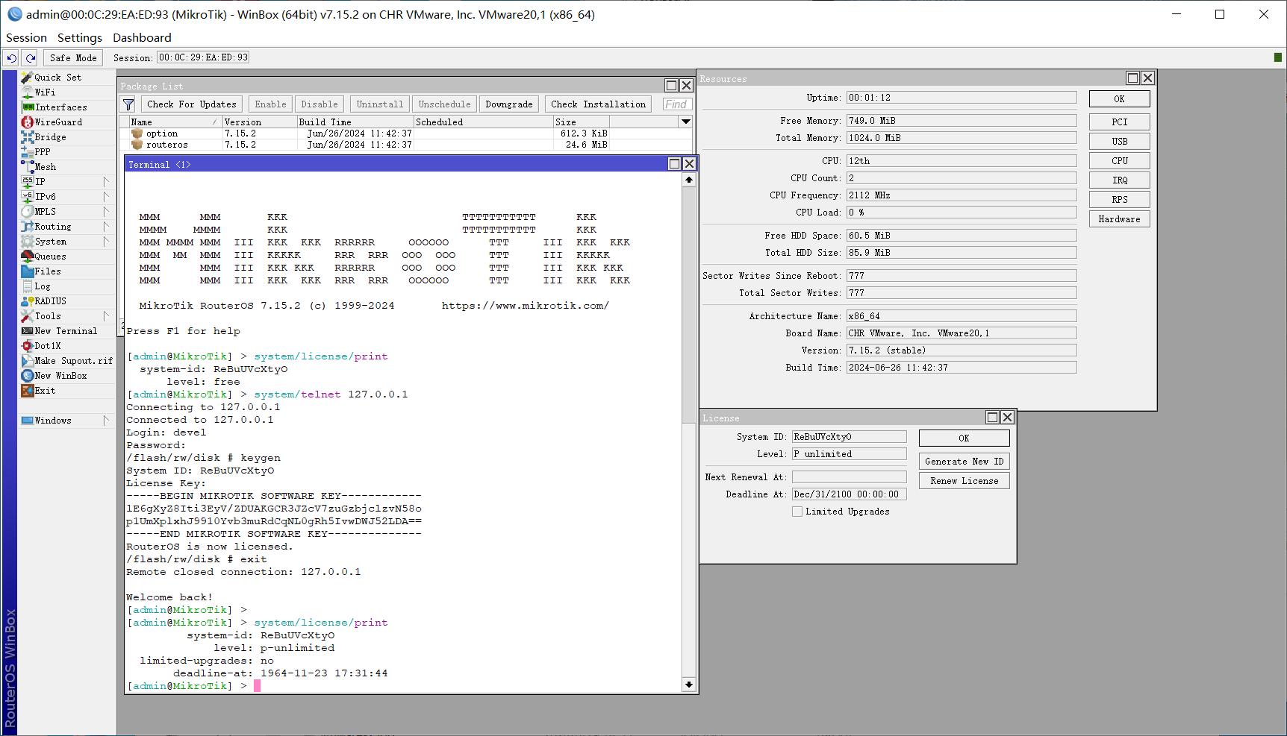
Task: Click the undo arrow icon in toolbar
Action: coord(11,57)
